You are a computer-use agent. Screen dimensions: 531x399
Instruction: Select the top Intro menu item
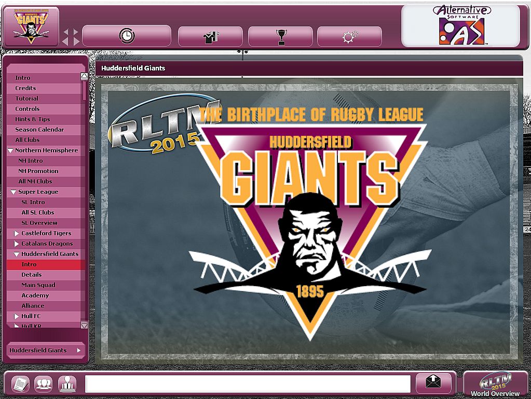point(44,78)
